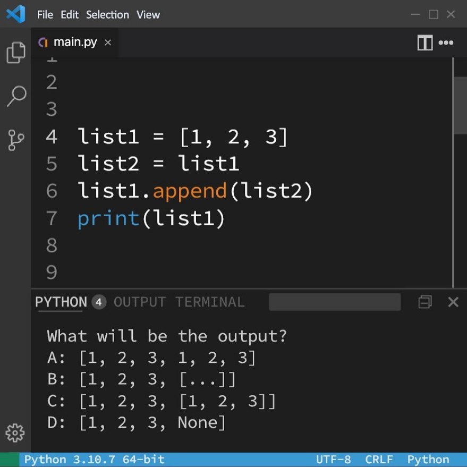Image resolution: width=467 pixels, height=467 pixels.
Task: Click the VS Code logo icon
Action: (x=16, y=14)
